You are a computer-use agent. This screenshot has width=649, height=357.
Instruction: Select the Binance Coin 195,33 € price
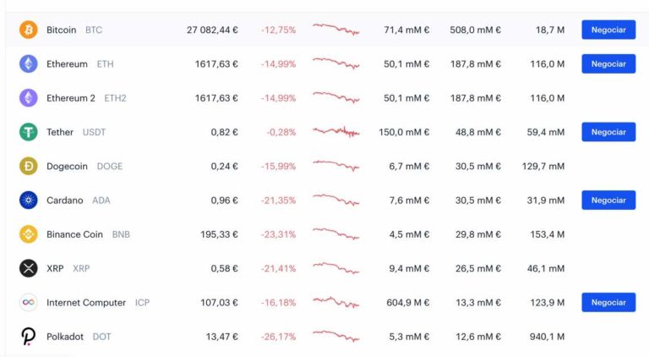coord(217,234)
